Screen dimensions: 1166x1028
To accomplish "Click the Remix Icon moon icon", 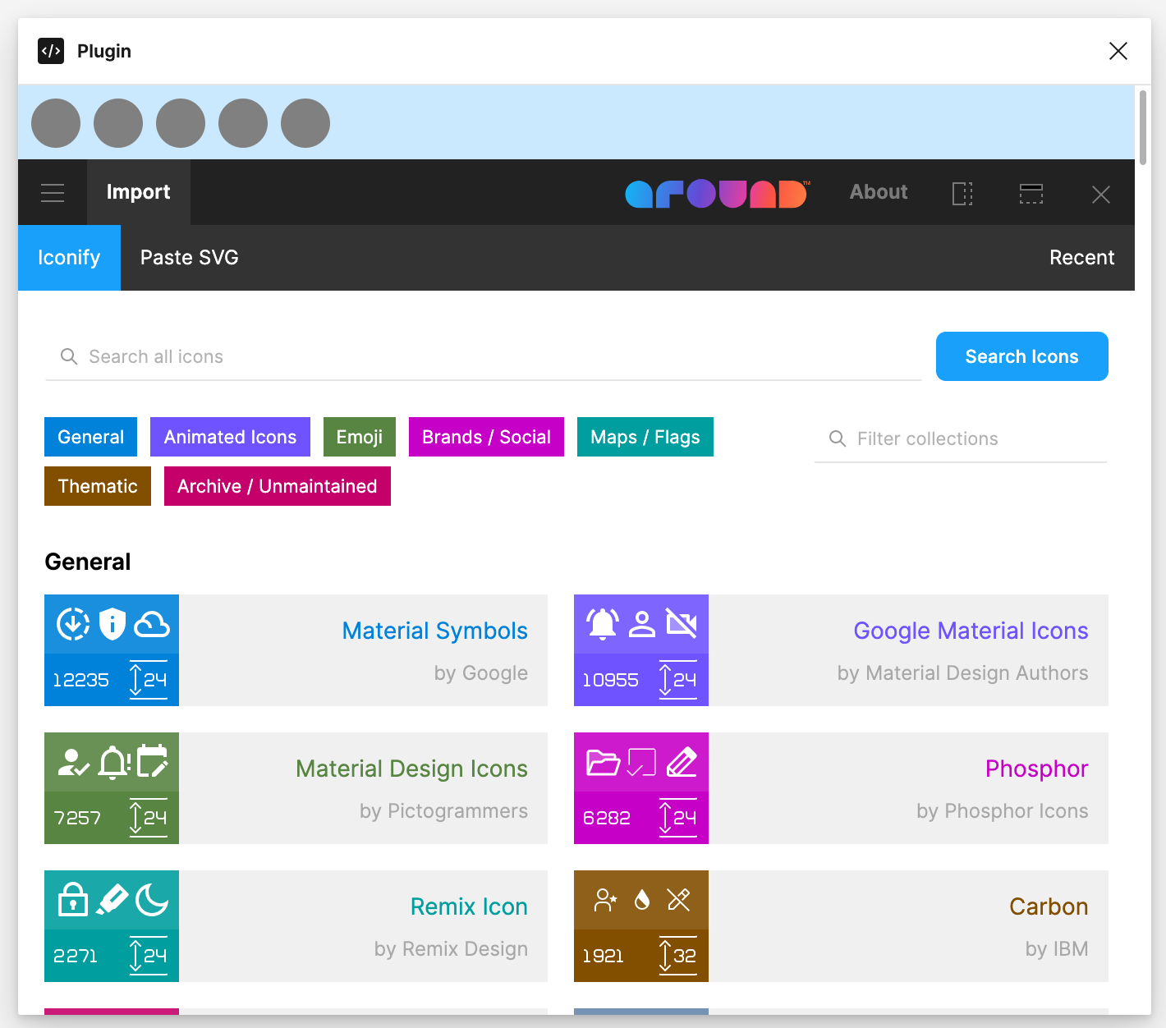I will click(152, 900).
